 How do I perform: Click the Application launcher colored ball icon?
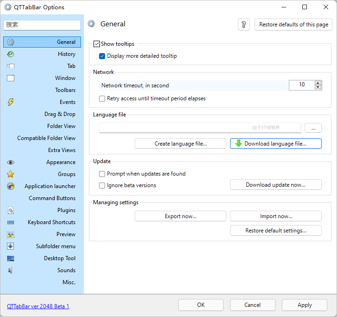coord(11,186)
